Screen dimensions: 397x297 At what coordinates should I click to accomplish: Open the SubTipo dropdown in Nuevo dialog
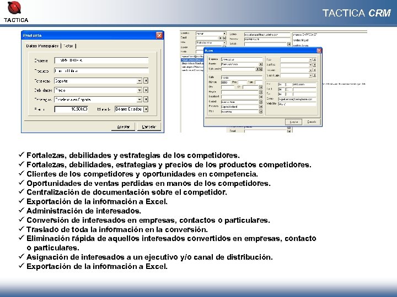[310, 65]
